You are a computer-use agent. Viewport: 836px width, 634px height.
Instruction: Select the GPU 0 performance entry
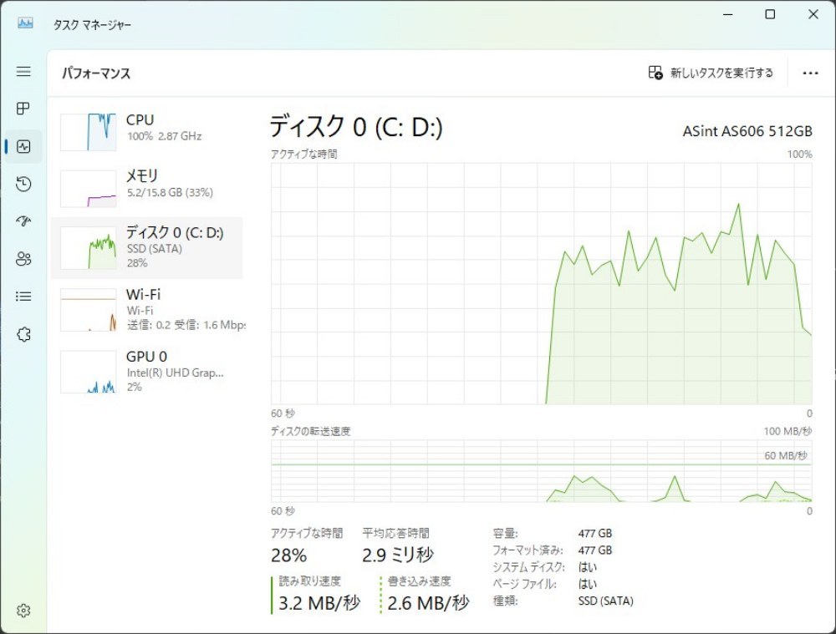coord(146,372)
